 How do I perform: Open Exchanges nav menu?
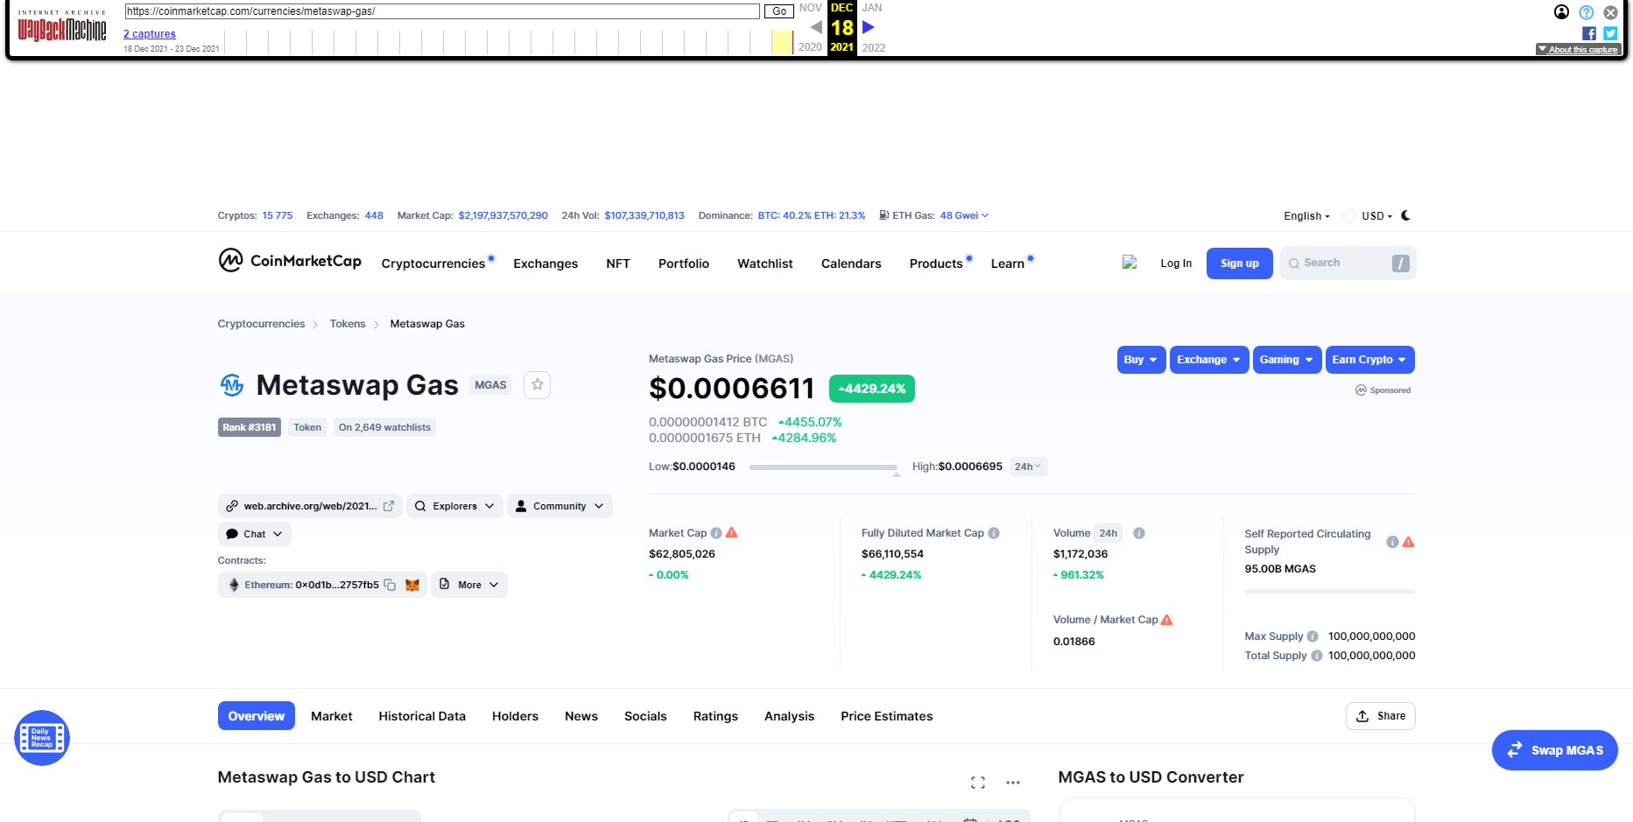pos(546,263)
